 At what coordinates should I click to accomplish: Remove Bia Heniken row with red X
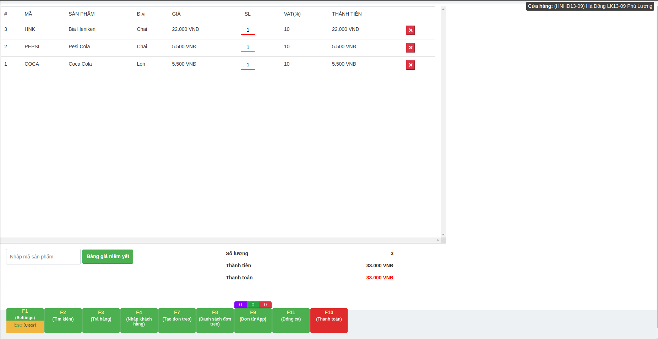click(410, 31)
